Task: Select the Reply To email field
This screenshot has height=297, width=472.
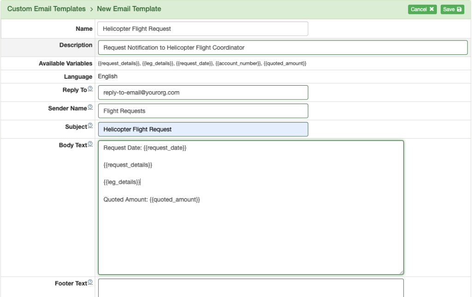Action: 203,93
